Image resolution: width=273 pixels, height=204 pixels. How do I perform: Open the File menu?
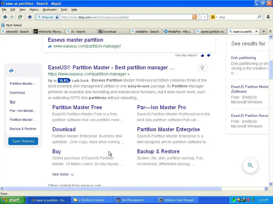(x=4, y=10)
